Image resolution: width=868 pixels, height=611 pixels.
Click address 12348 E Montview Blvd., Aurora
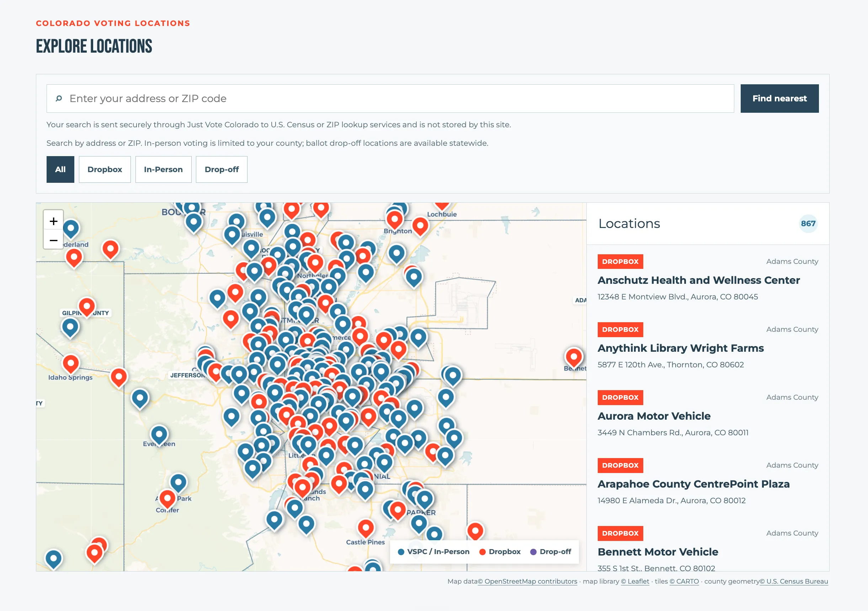pyautogui.click(x=677, y=297)
